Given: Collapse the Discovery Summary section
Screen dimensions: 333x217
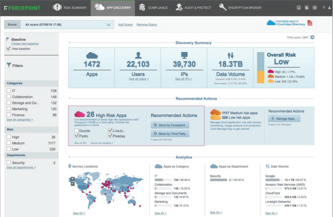Looking at the screenshot, I should [70, 43].
